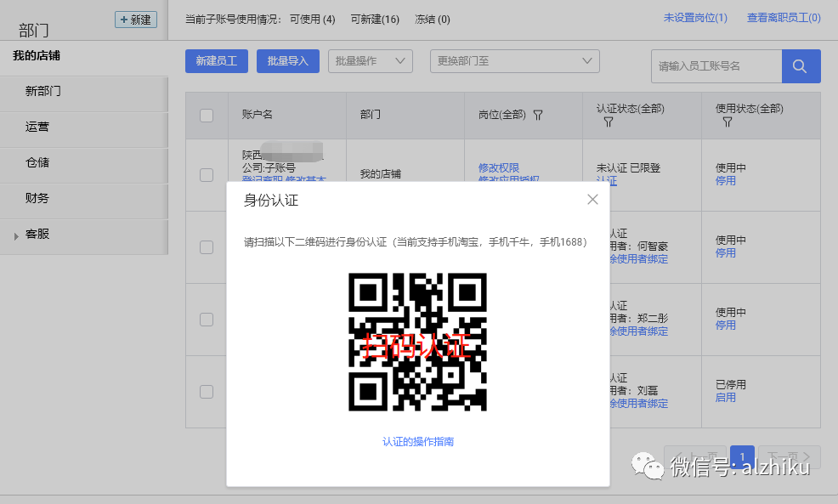Screen dimensions: 838x504
Task: Select the checkbox in the 何智豪 row
Action: (x=207, y=247)
